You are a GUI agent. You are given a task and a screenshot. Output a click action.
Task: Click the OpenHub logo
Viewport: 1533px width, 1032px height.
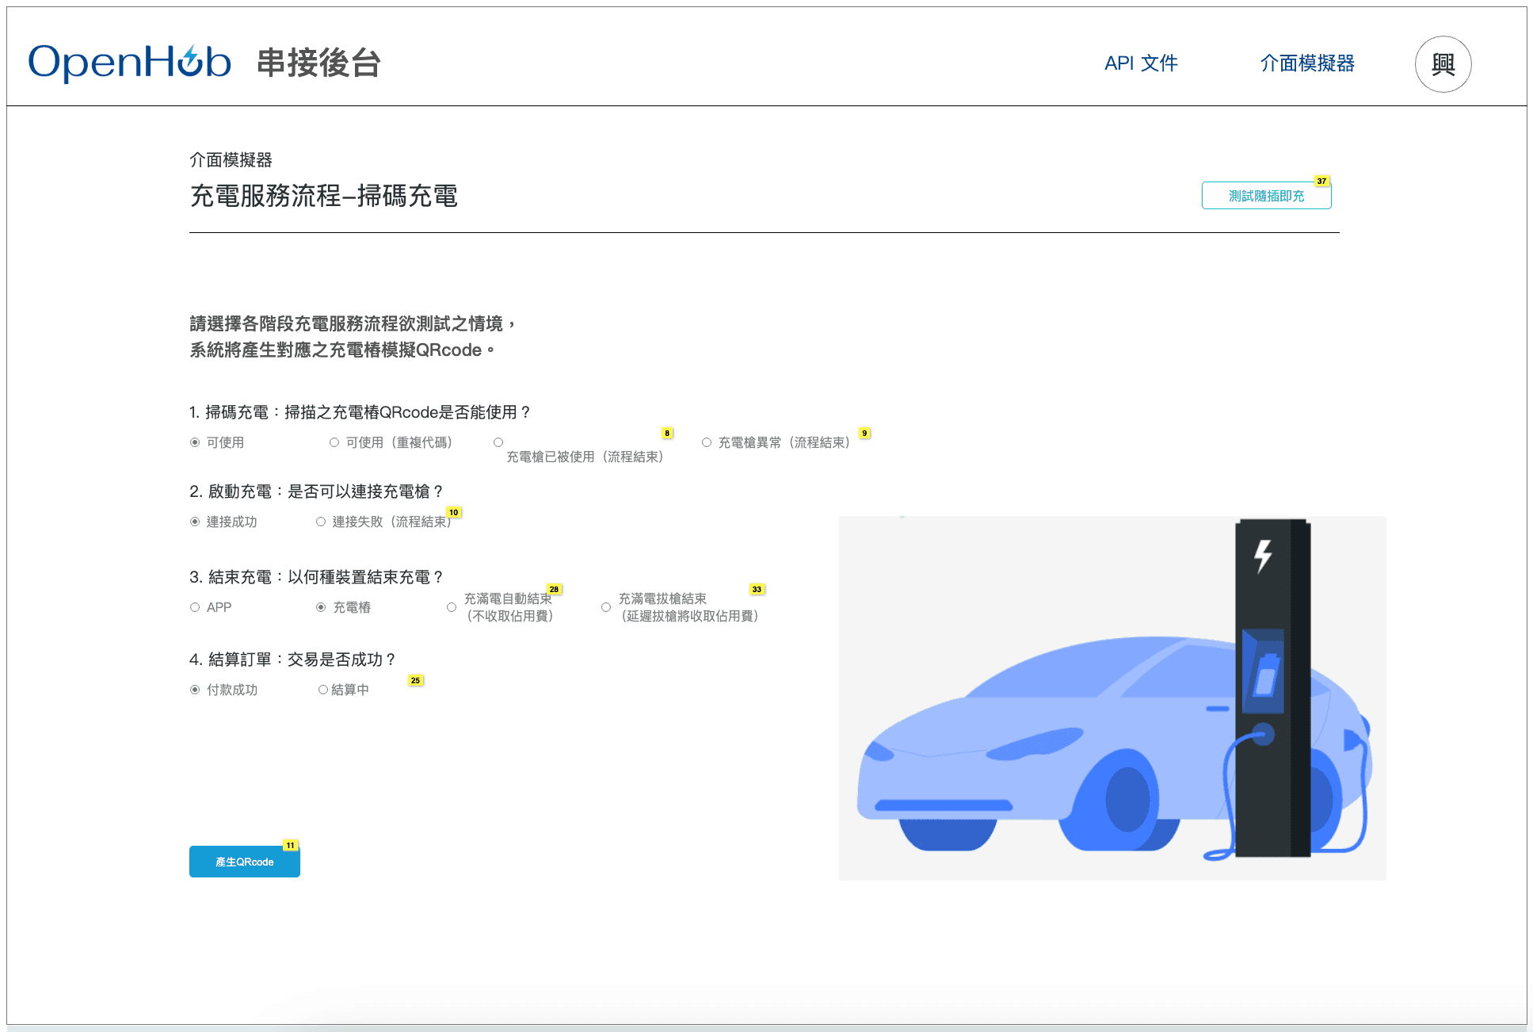pos(129,63)
